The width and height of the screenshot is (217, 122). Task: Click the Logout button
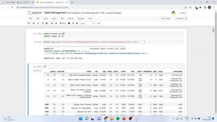coord(183,13)
